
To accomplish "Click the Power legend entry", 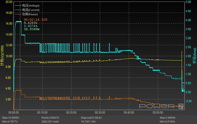I will tap(26, 14).
